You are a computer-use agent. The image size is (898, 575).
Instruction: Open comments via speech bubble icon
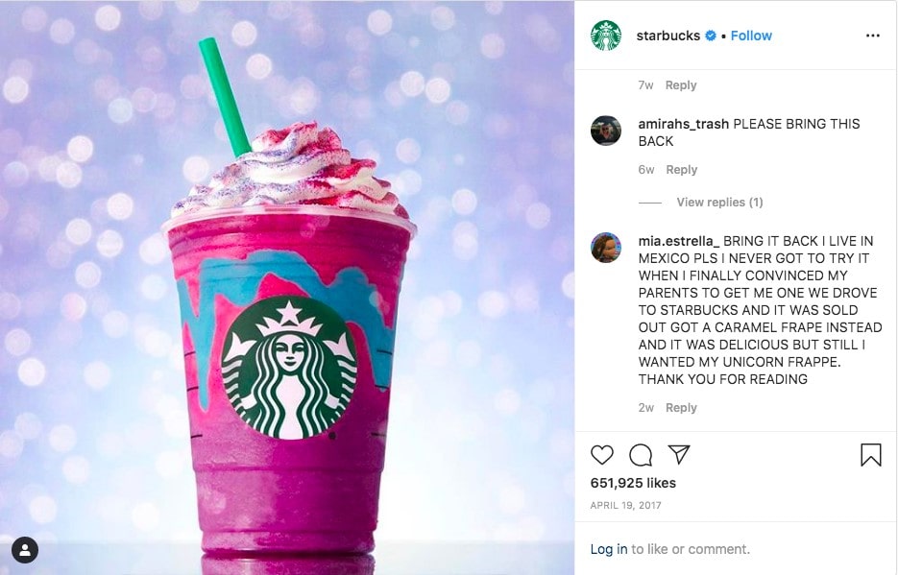(641, 455)
